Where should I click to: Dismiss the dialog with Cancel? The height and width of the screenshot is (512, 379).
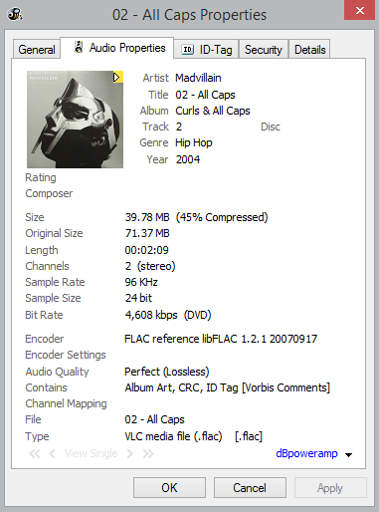coord(250,488)
